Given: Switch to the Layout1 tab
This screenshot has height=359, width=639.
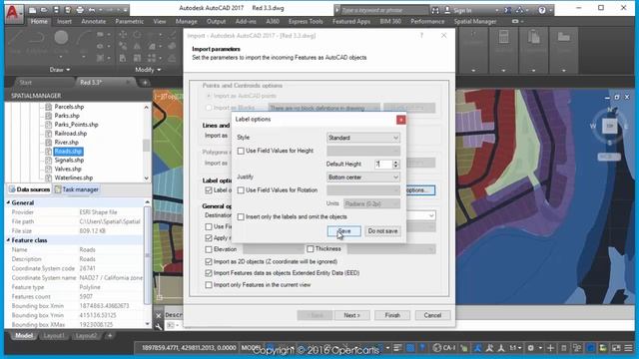Looking at the screenshot, I should (53, 336).
